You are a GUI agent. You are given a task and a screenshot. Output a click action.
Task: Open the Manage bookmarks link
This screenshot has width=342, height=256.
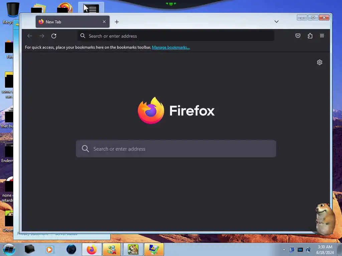[x=171, y=47]
